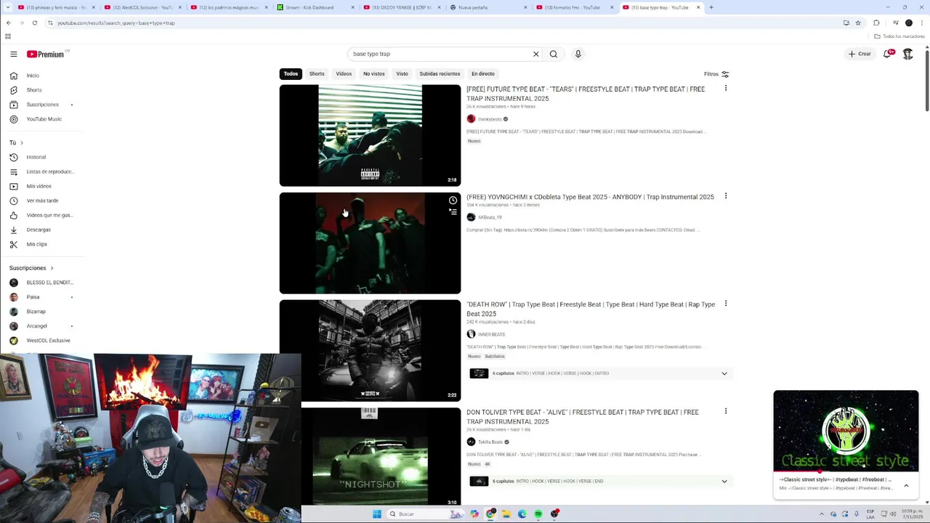Select the No vistos filter chip
Image resolution: width=930 pixels, height=523 pixels.
[374, 73]
